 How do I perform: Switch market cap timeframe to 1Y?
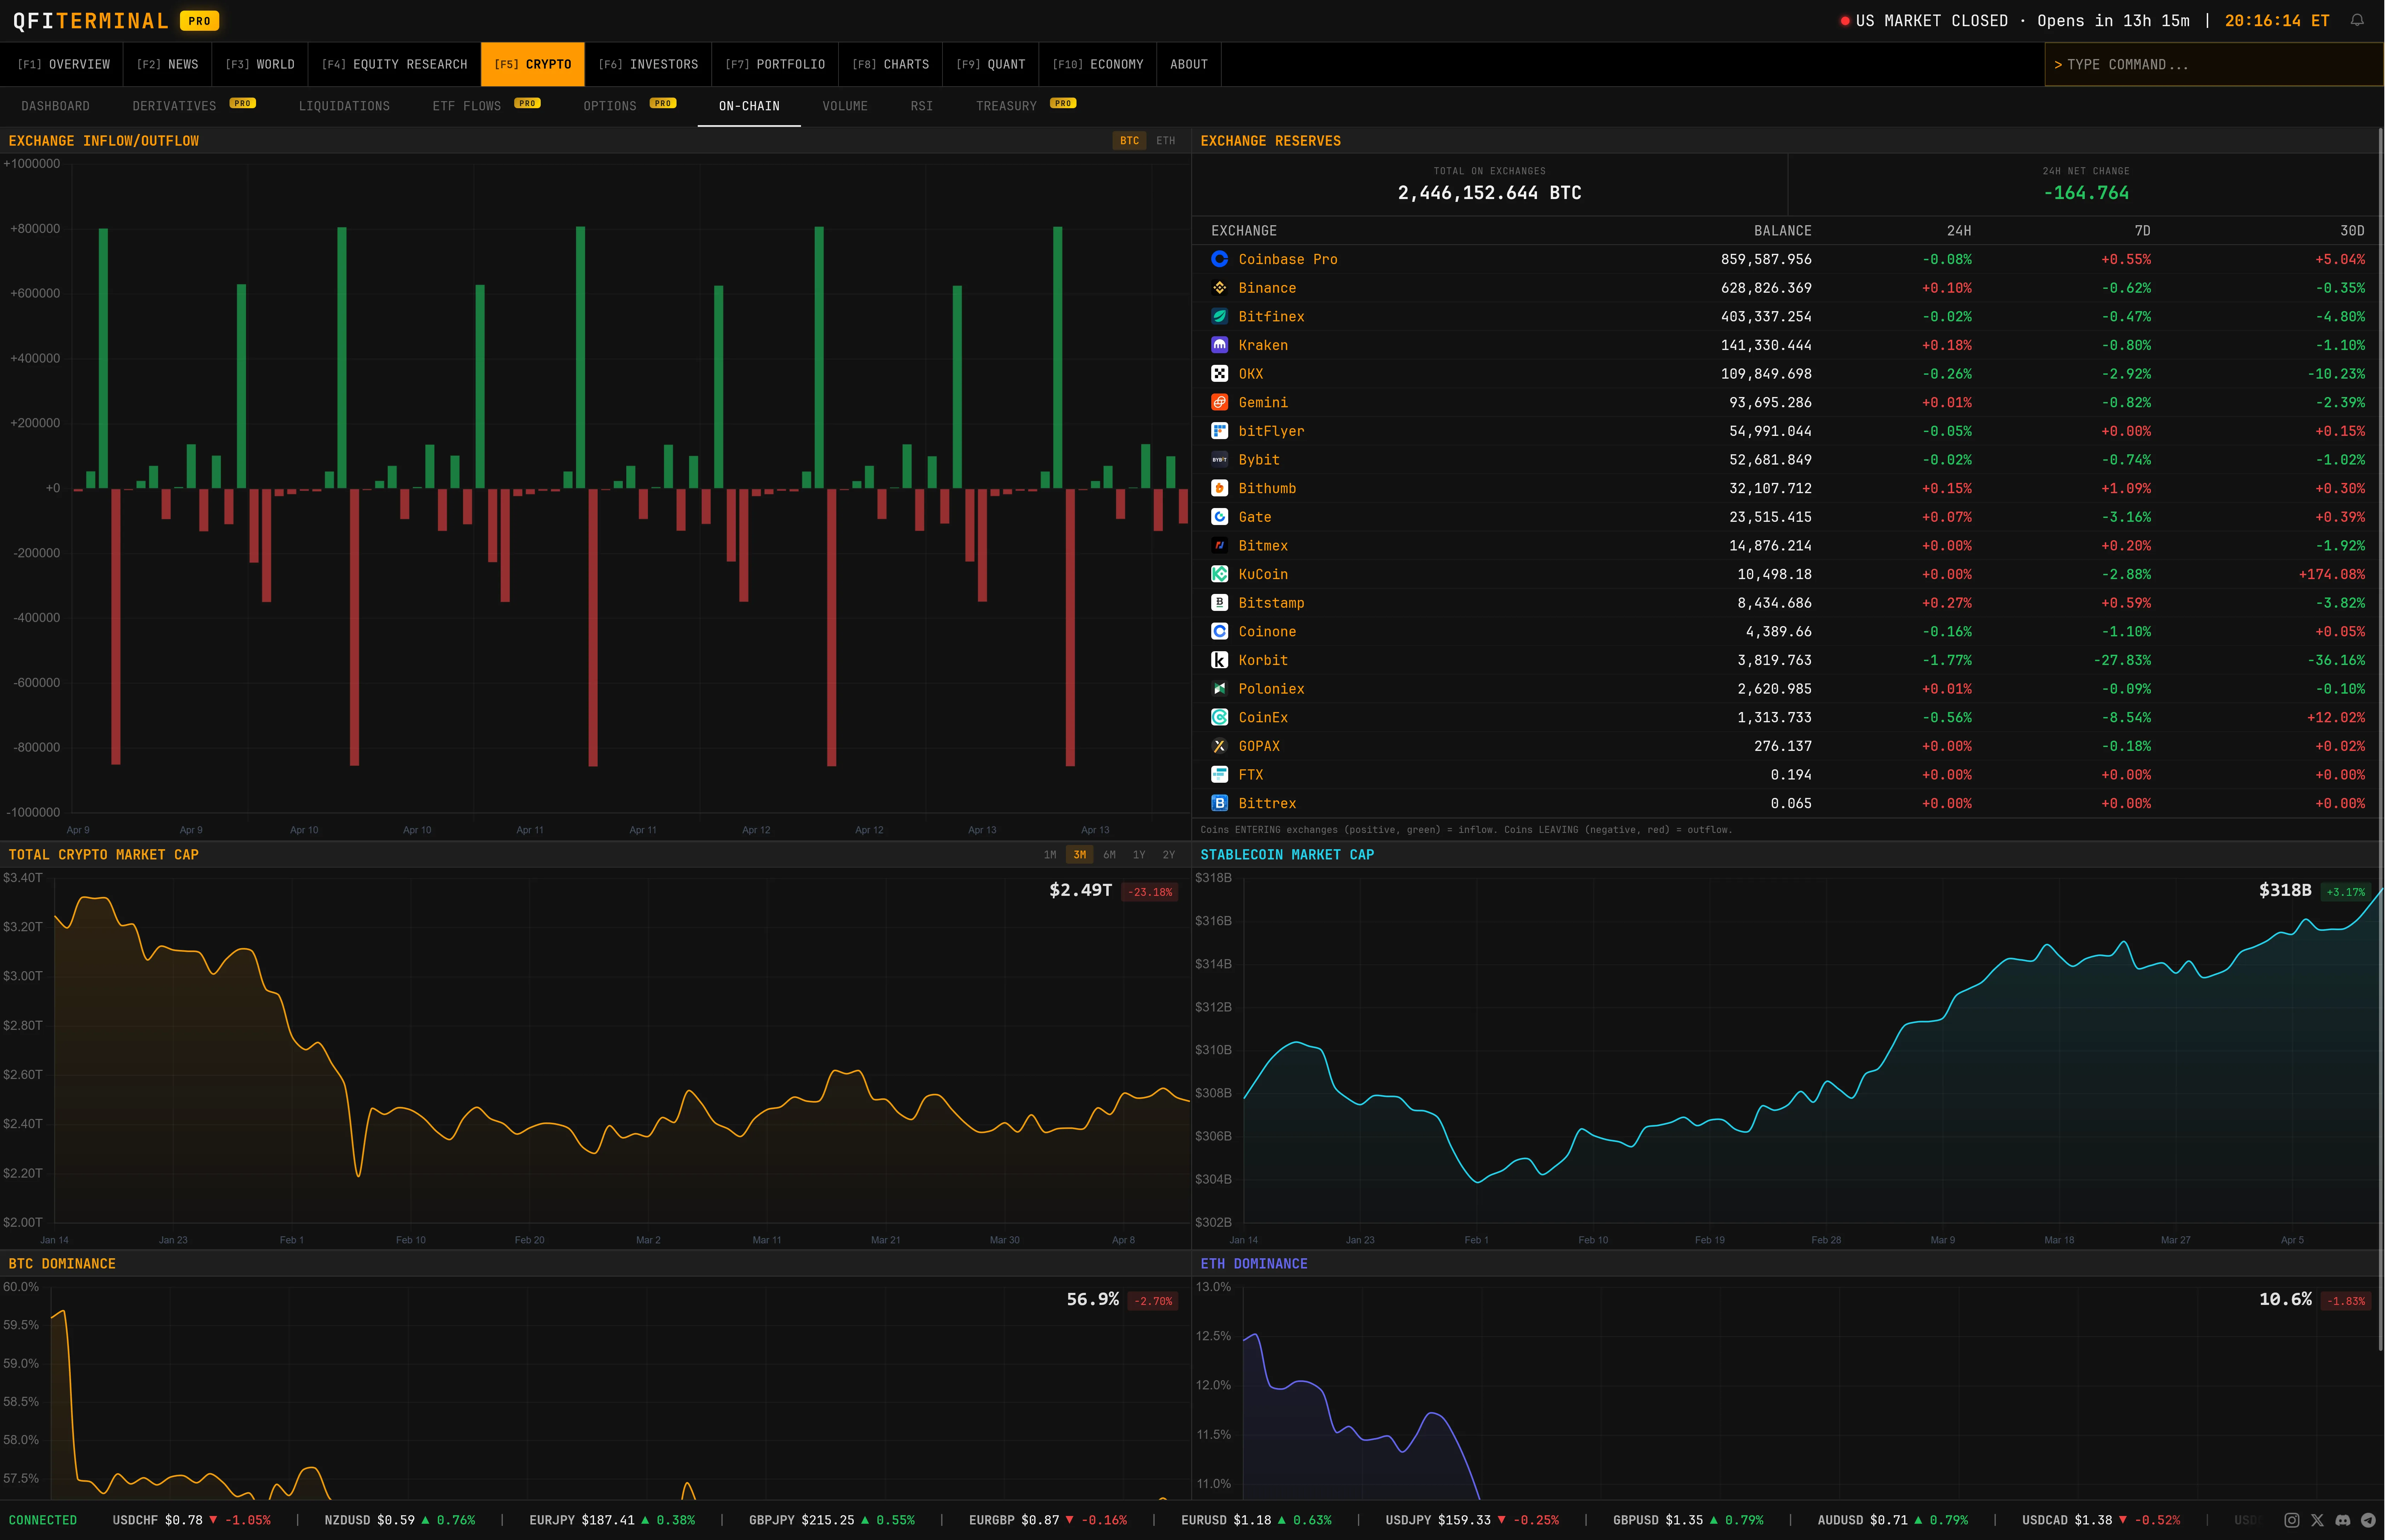tap(1139, 855)
